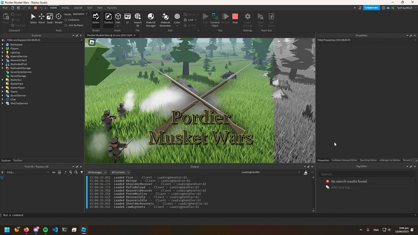The image size is (418, 235).
Task: Toggle match case in Find All
Action: (53, 173)
